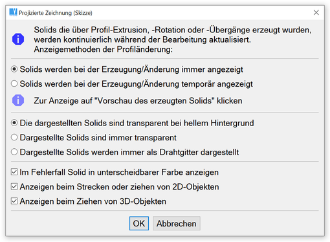
Task: Close the Projizierte Zeichnung dialog with X
Action: pos(316,12)
